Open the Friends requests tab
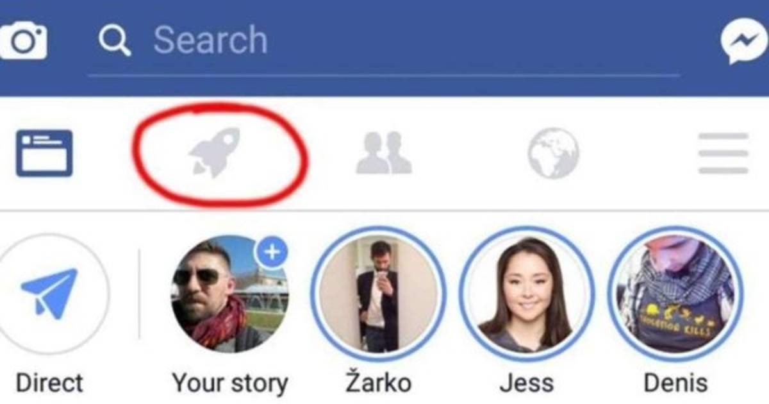The image size is (769, 404). click(384, 153)
